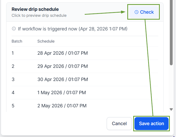
Task: Click batch number 1 in the table
Action: pos(13,53)
